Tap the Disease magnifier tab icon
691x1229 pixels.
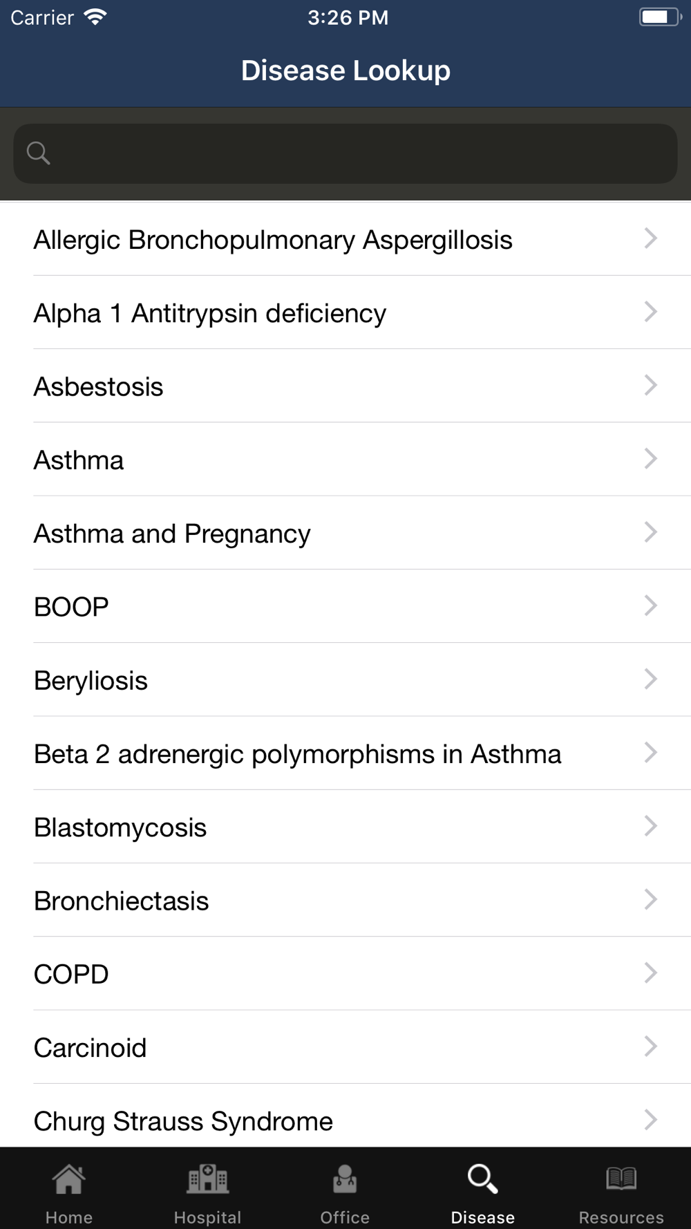click(482, 1179)
